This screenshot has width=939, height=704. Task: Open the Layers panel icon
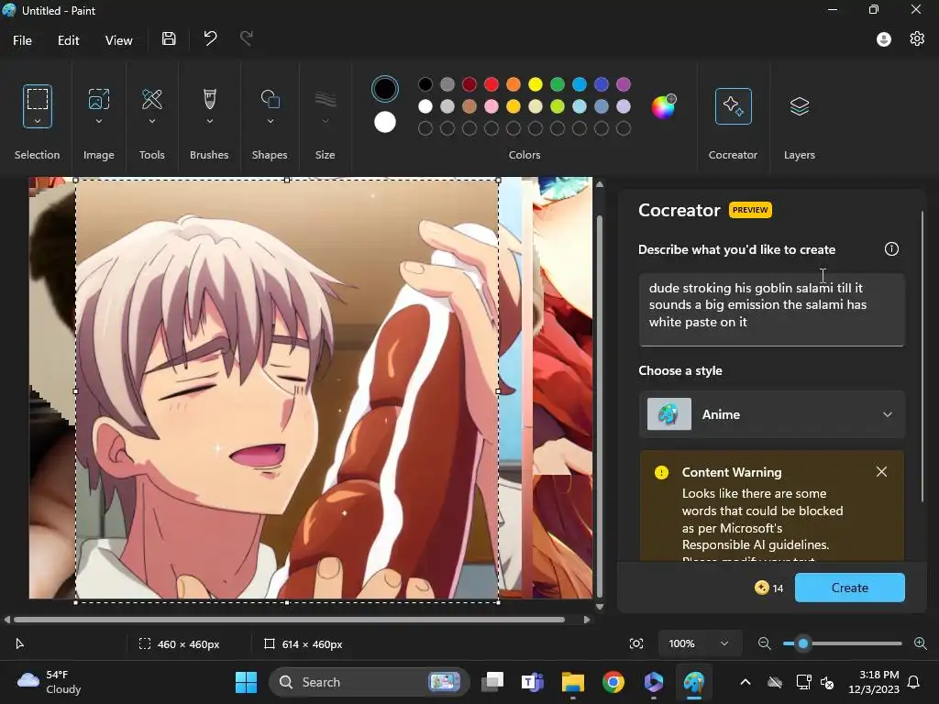coord(800,106)
